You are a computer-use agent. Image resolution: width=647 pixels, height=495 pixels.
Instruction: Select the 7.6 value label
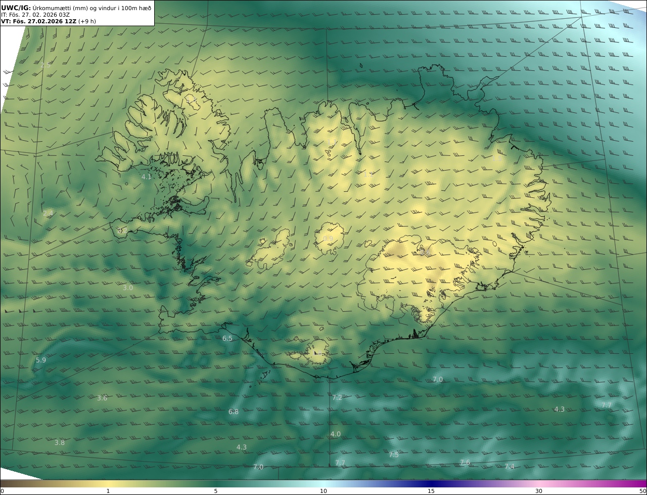click(465, 462)
